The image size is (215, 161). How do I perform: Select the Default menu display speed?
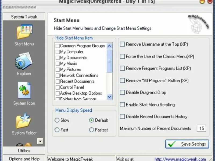(91, 120)
